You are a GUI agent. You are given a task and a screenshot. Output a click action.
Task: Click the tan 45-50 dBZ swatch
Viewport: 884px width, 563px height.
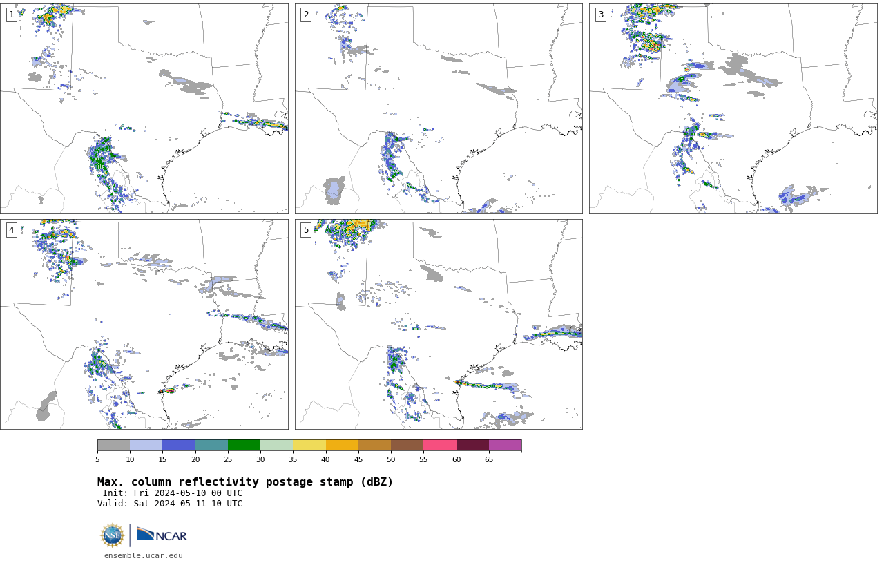tap(374, 445)
